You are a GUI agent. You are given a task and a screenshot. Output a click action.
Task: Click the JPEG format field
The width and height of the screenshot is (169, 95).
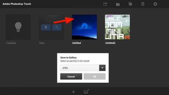coord(80,68)
